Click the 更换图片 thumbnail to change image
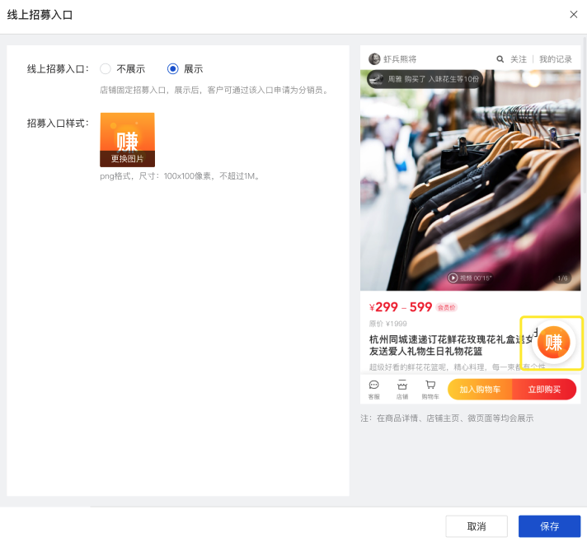 (x=127, y=140)
